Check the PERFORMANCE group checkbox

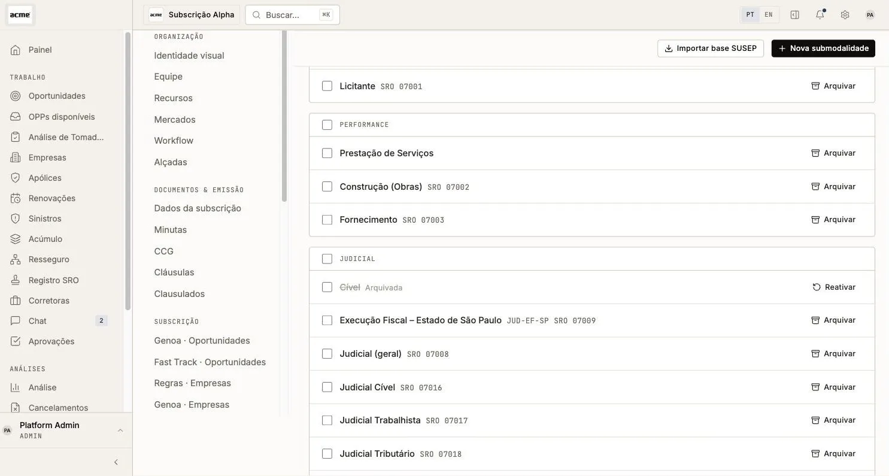click(x=327, y=125)
